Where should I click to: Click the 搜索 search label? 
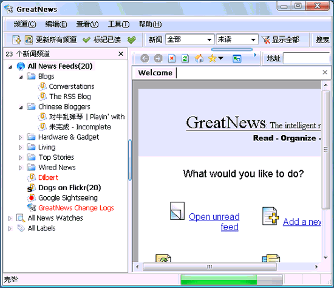click(322, 39)
